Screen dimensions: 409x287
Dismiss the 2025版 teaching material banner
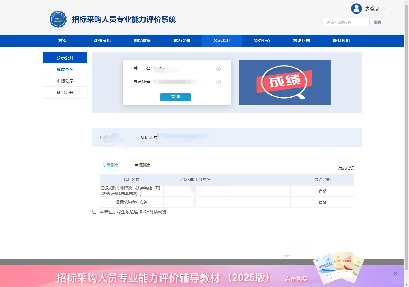[395, 273]
